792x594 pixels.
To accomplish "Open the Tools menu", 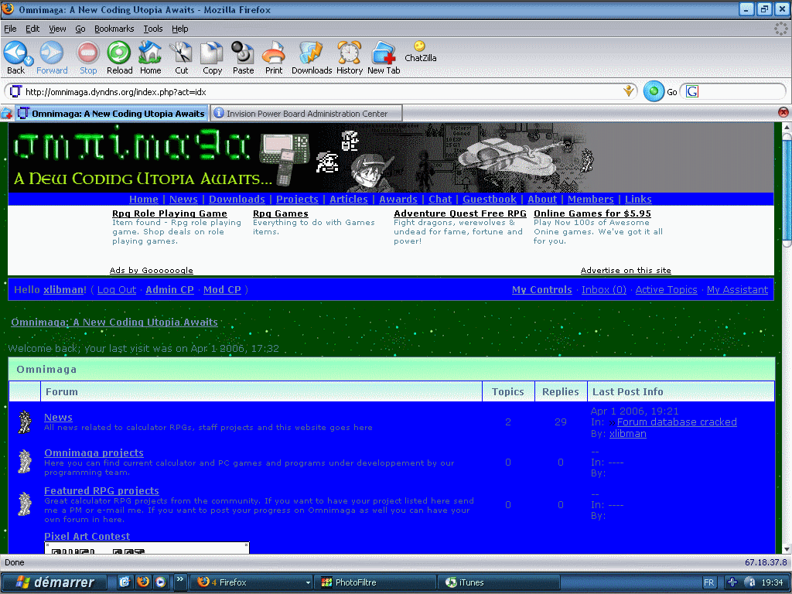I will pyautogui.click(x=153, y=29).
